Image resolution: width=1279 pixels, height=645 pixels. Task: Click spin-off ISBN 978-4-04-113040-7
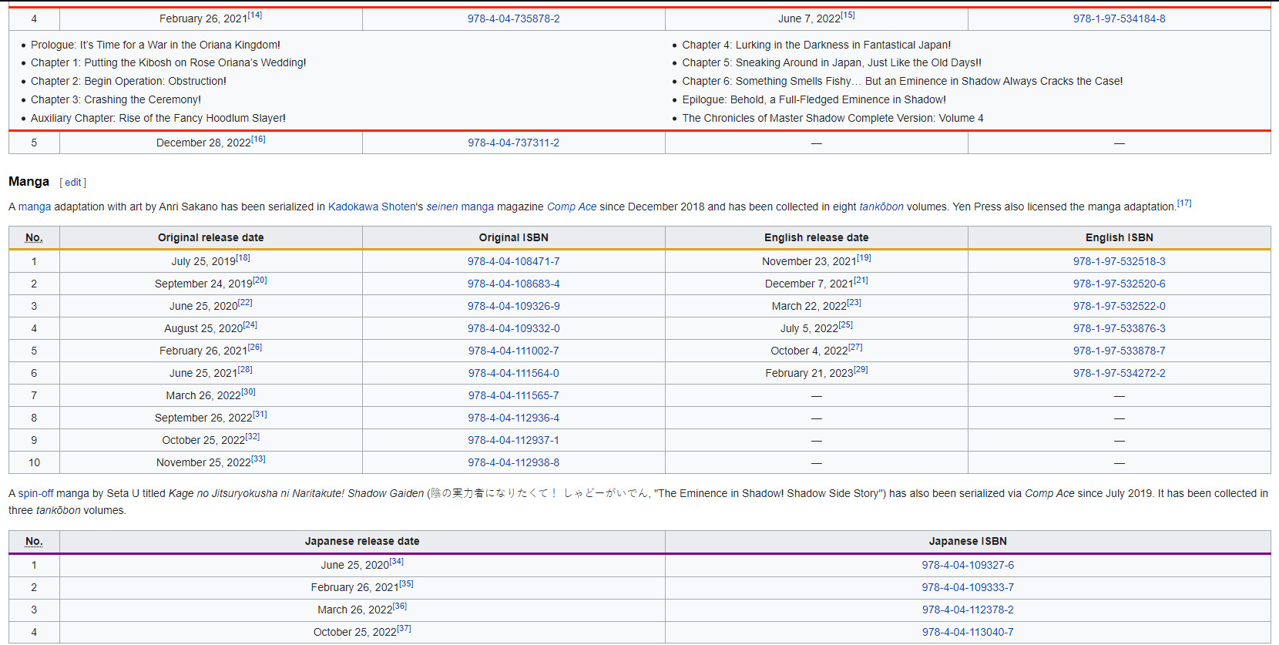click(968, 632)
